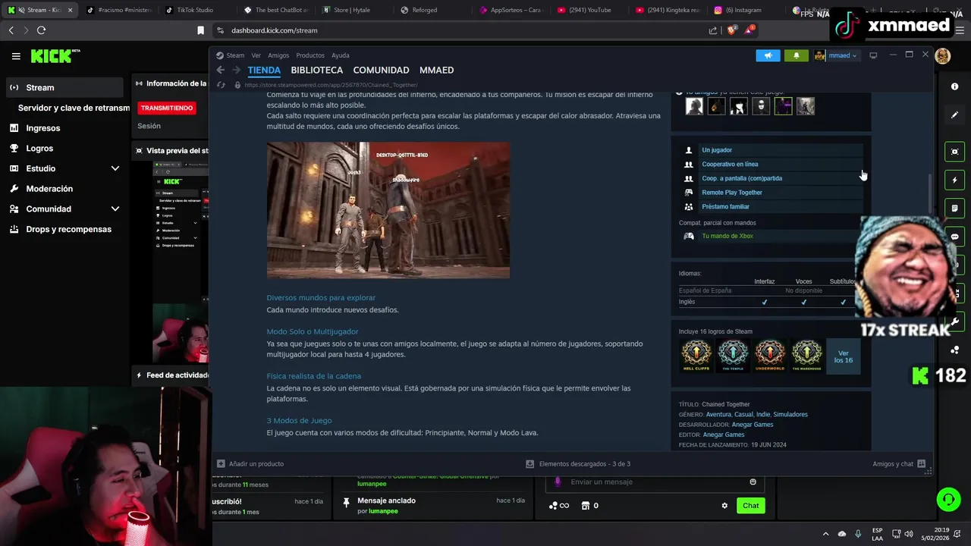Open the emoji picker in chat

(753, 482)
